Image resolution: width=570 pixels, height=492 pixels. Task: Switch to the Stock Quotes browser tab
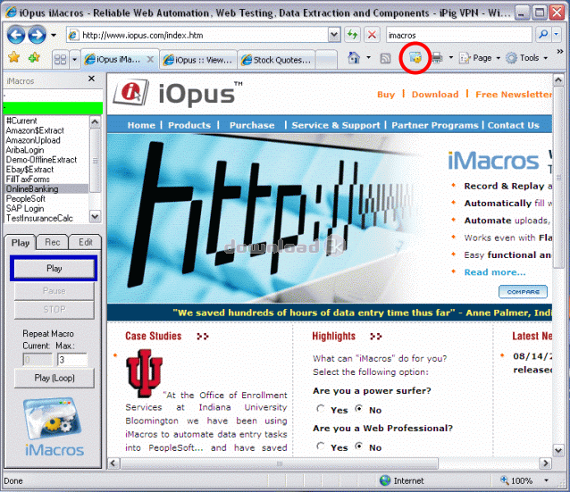[277, 60]
